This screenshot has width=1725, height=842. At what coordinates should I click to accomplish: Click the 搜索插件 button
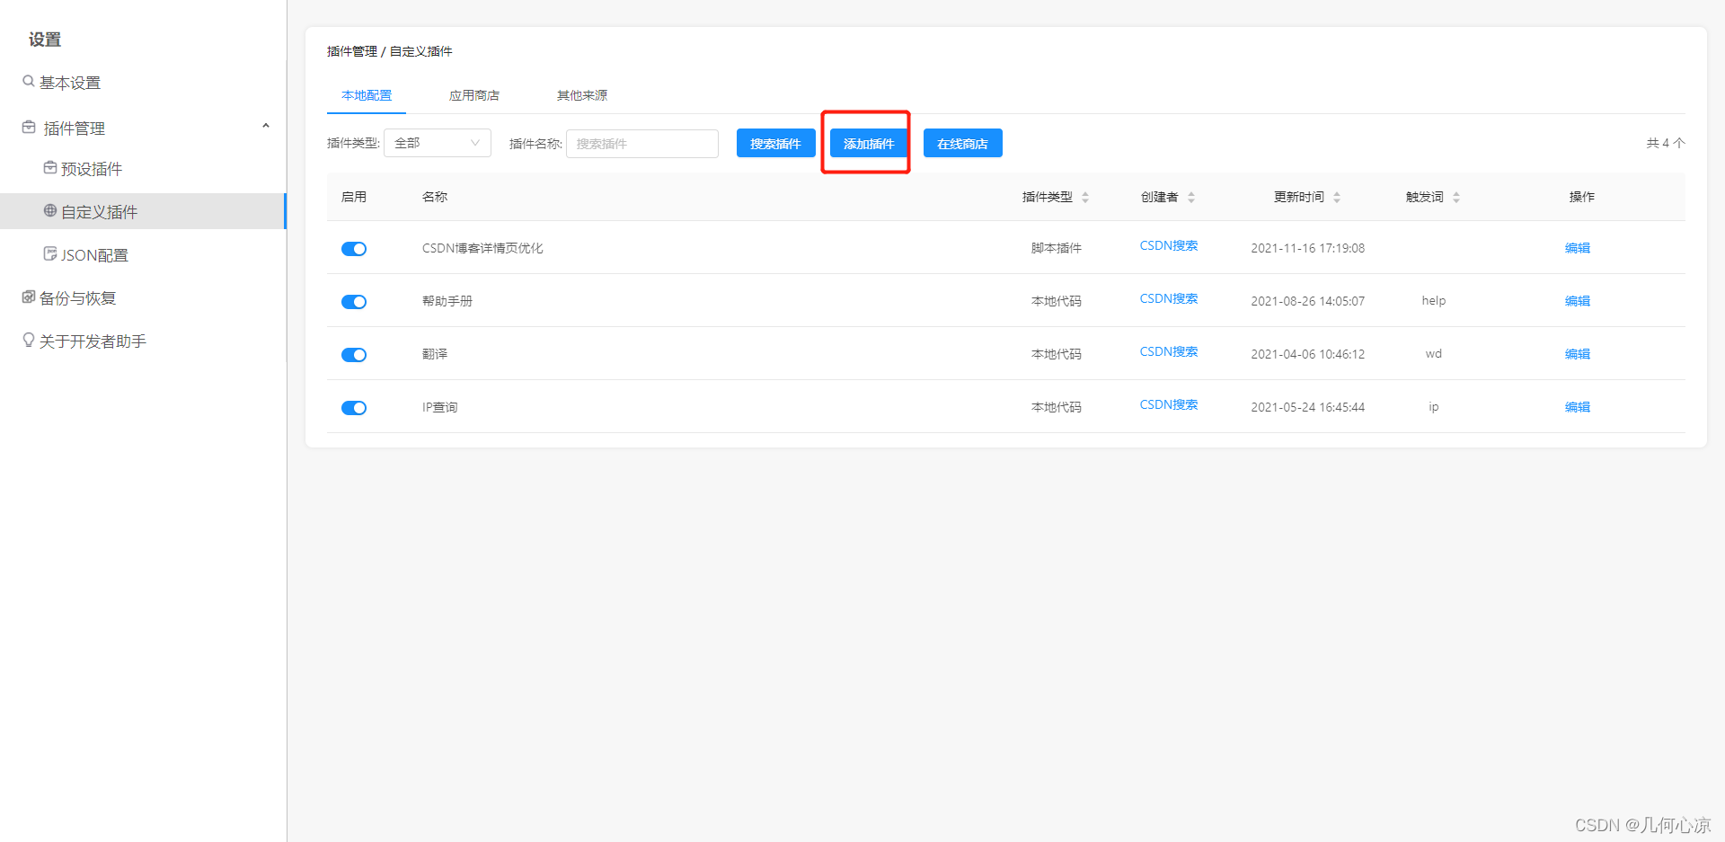[x=776, y=143]
